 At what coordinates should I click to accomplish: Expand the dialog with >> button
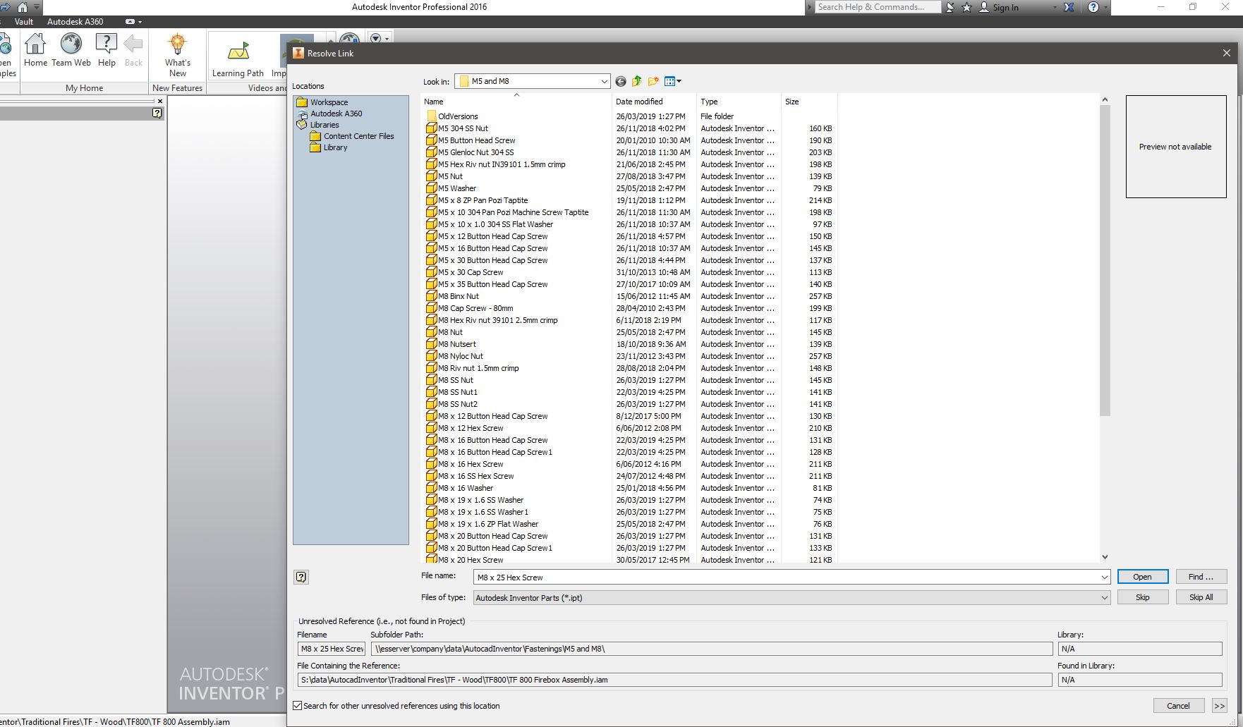pos(1219,705)
